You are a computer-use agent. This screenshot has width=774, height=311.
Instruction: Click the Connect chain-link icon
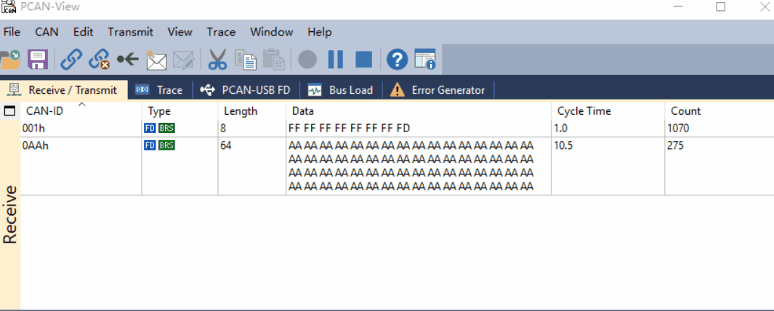70,60
